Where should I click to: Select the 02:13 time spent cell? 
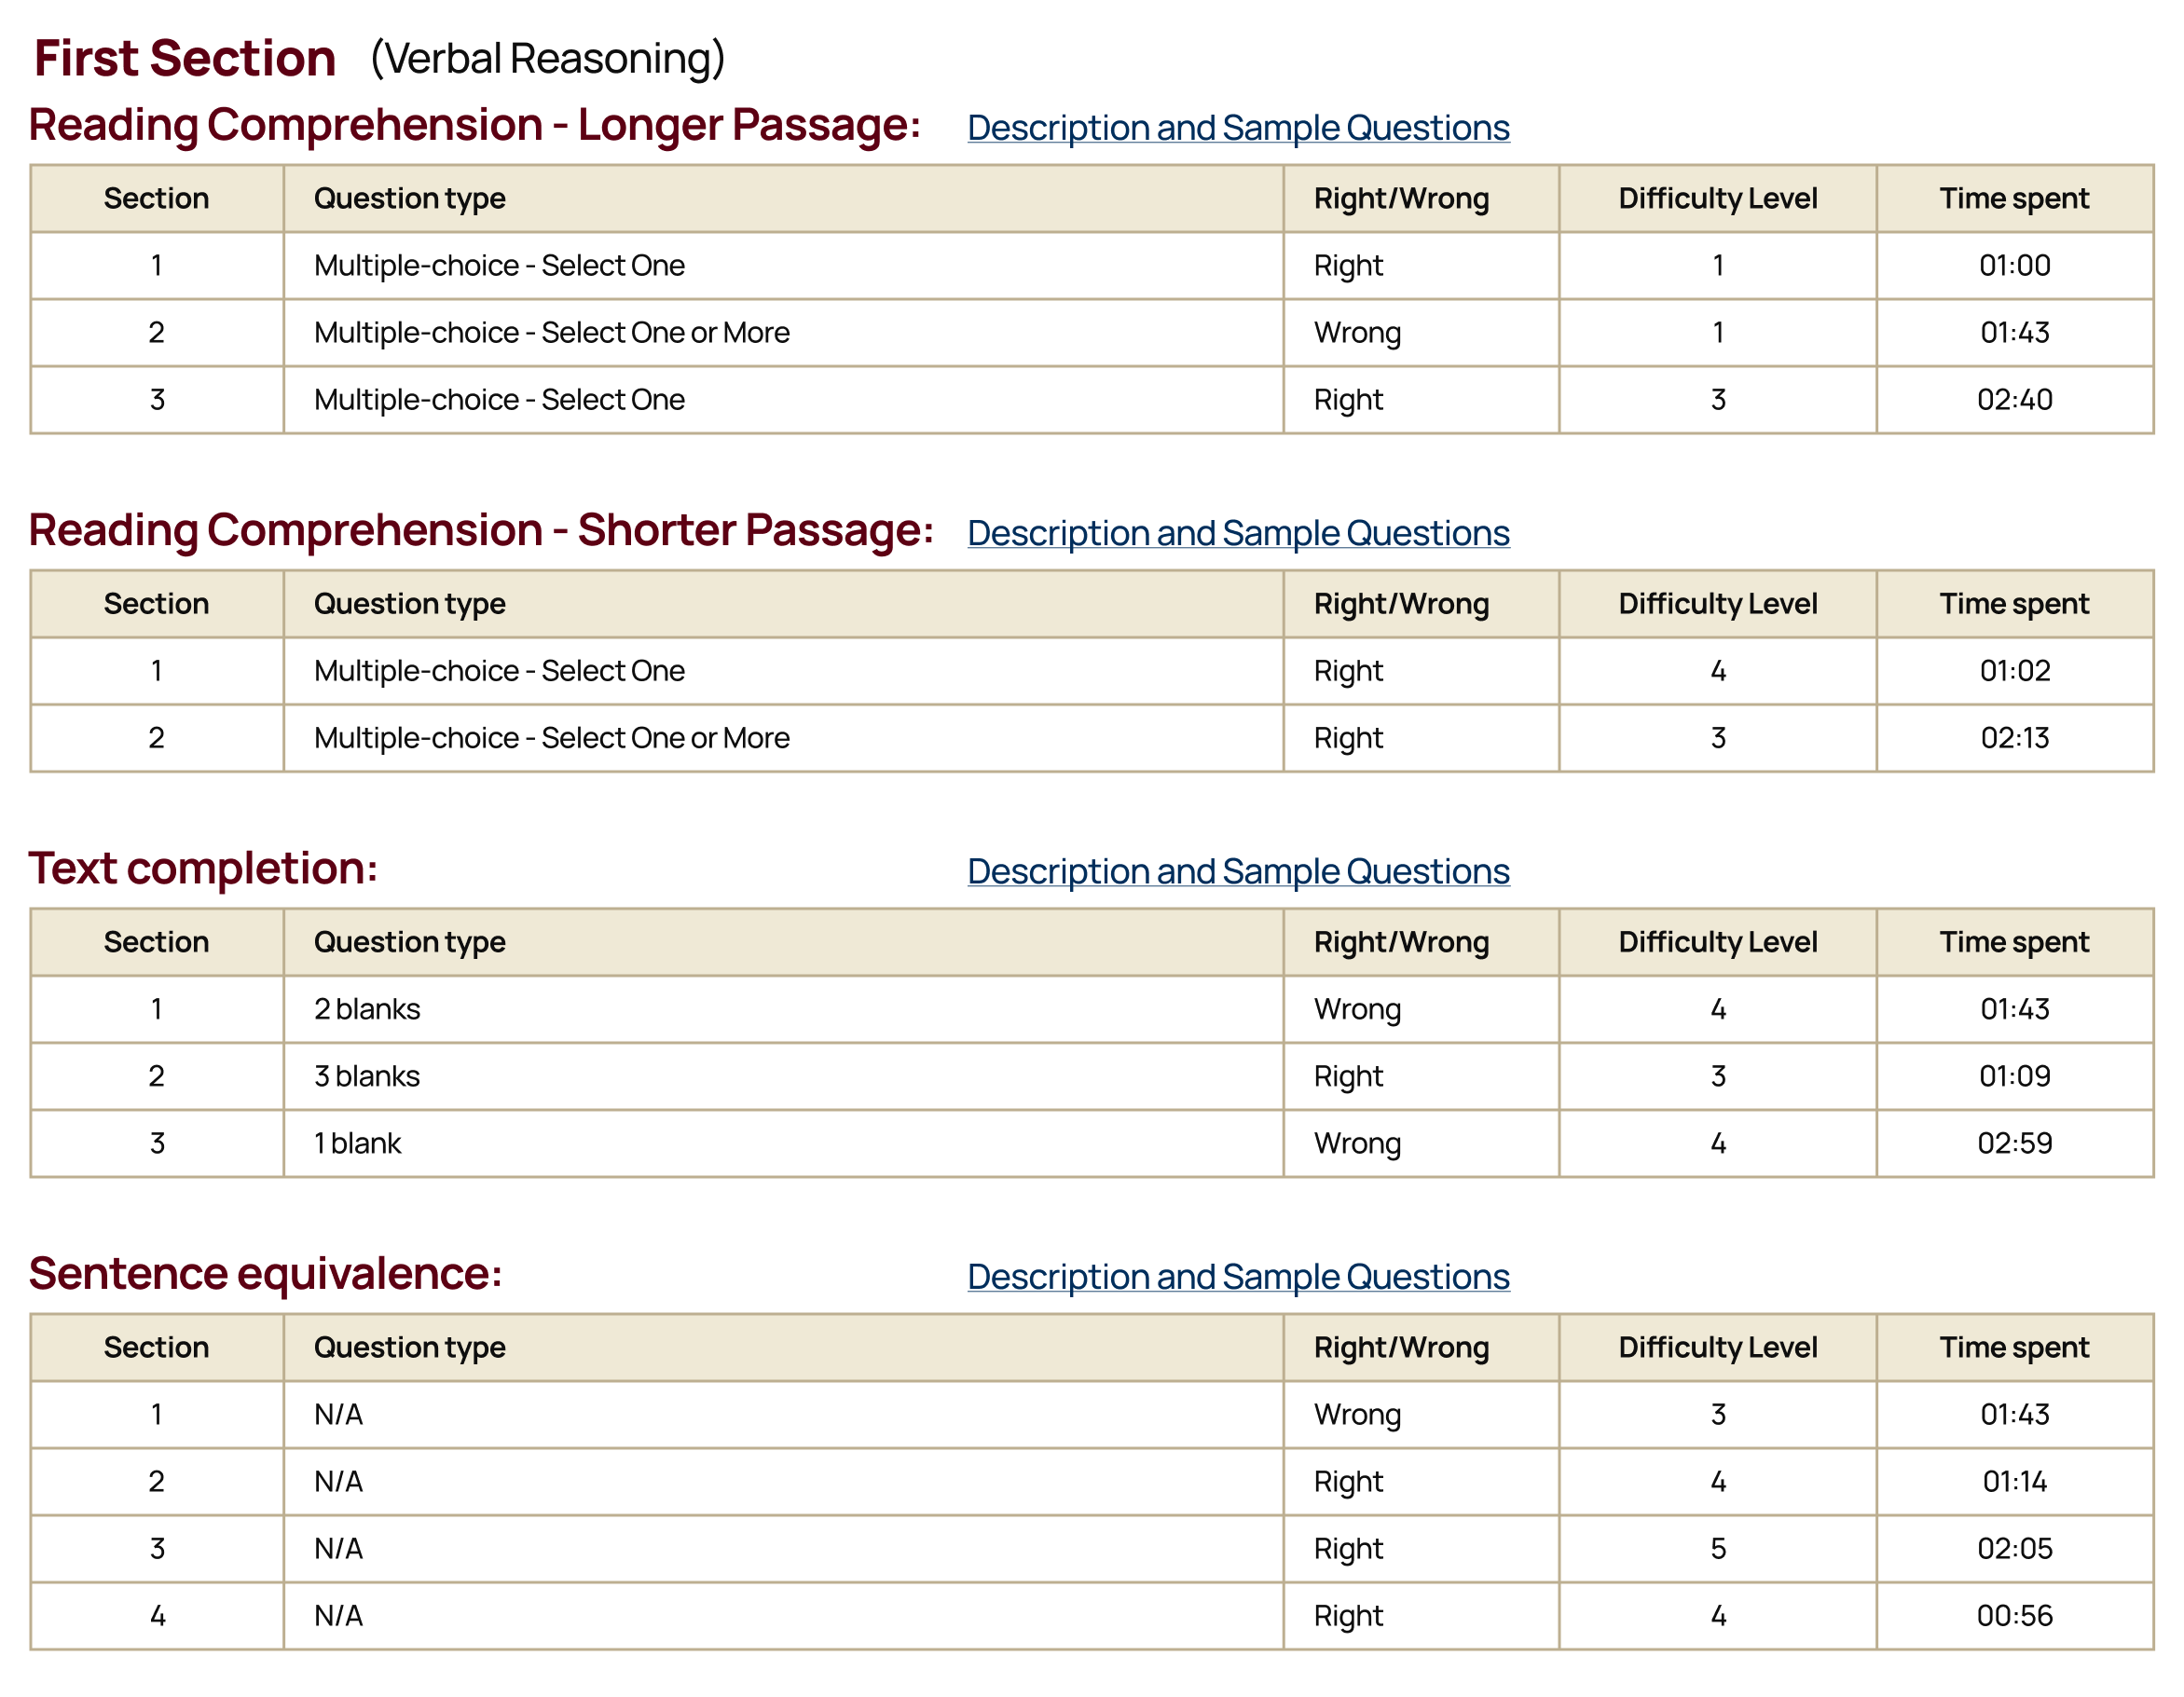coord(2014,738)
